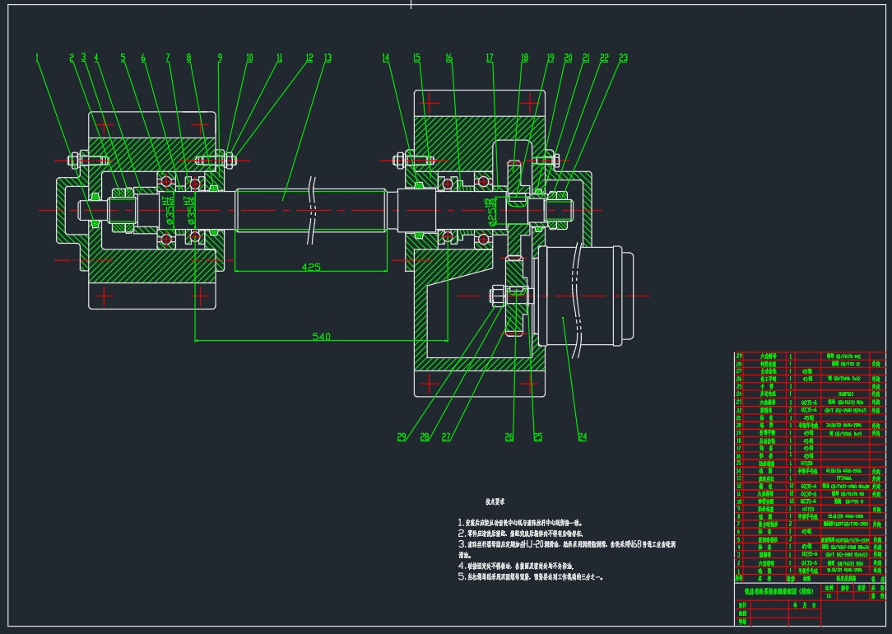Click part callout number 3 at the top left
The width and height of the screenshot is (892, 634).
pyautogui.click(x=84, y=58)
